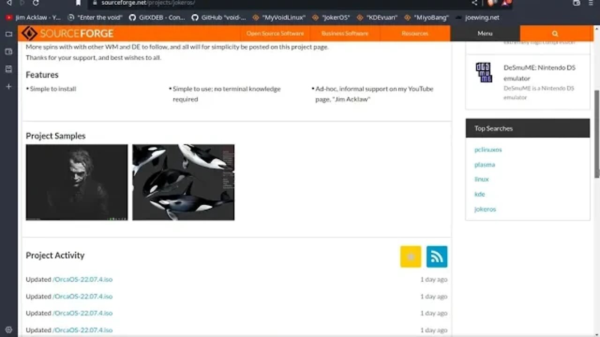Click the SourceForge search magnifier icon
The height and width of the screenshot is (337, 600).
(x=555, y=34)
